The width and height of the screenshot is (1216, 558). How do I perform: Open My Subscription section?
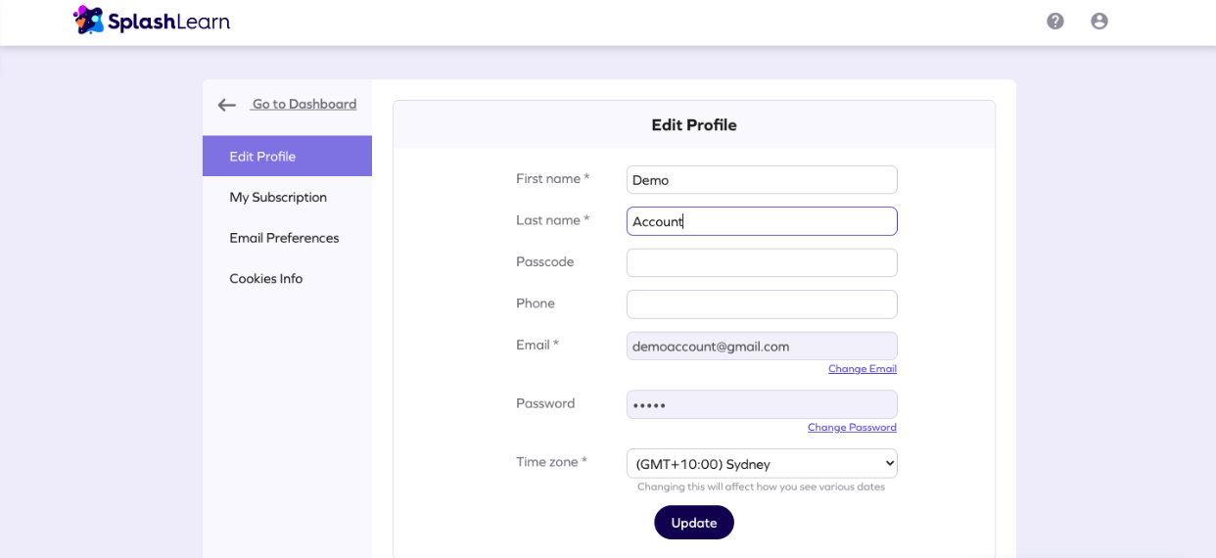278,197
